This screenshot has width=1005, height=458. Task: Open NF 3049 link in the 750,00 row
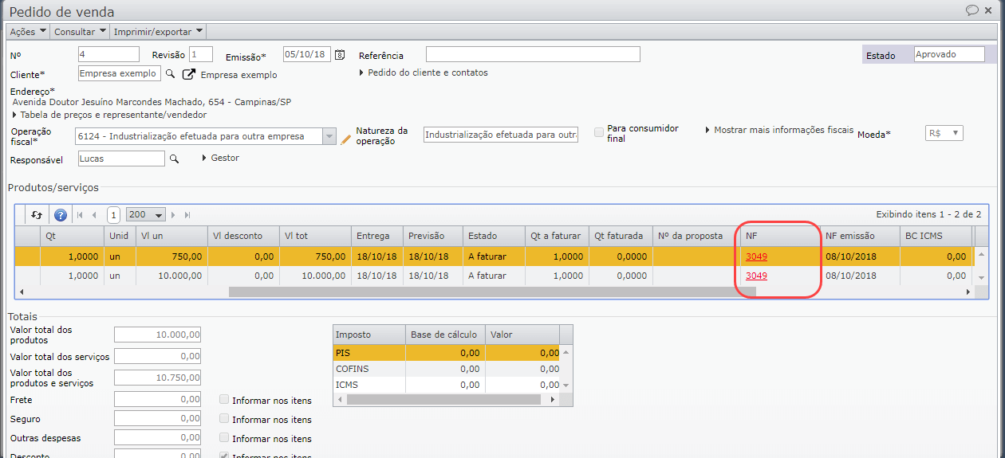pos(756,256)
